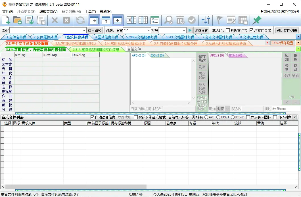Click the refresh toolbar icon
This screenshot has height=197, width=301.
coord(80,20)
